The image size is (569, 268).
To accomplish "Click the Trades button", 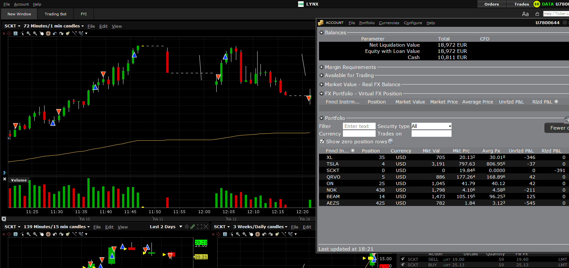I will 521,4.
